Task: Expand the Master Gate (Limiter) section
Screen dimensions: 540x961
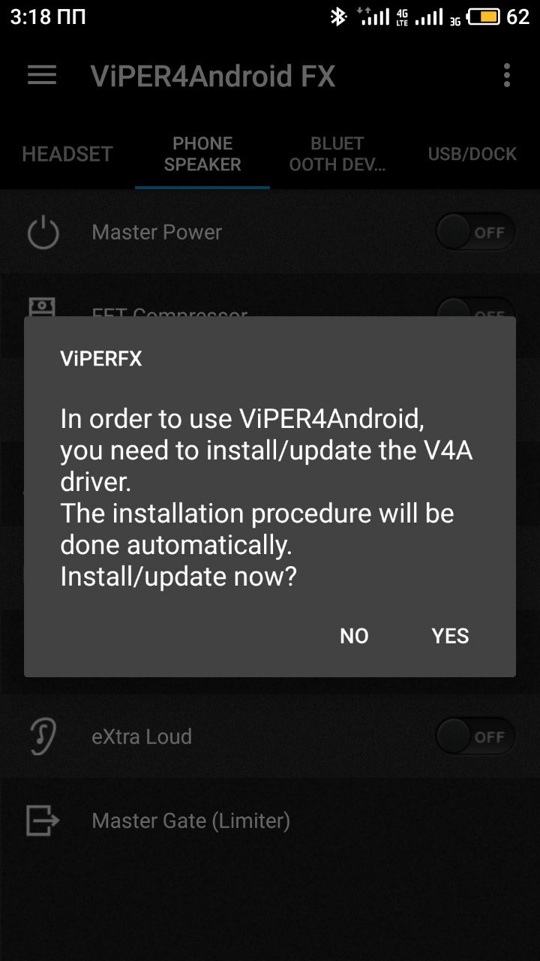Action: [270, 821]
